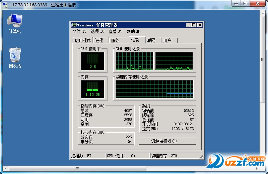Click the CPU 使用率 gauge showing 0 %
Screen dimensions: 268x174
pyautogui.click(x=93, y=61)
